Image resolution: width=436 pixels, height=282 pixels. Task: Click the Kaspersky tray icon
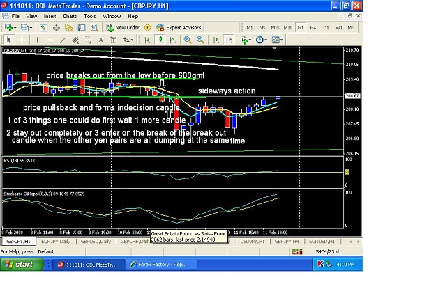(320, 264)
